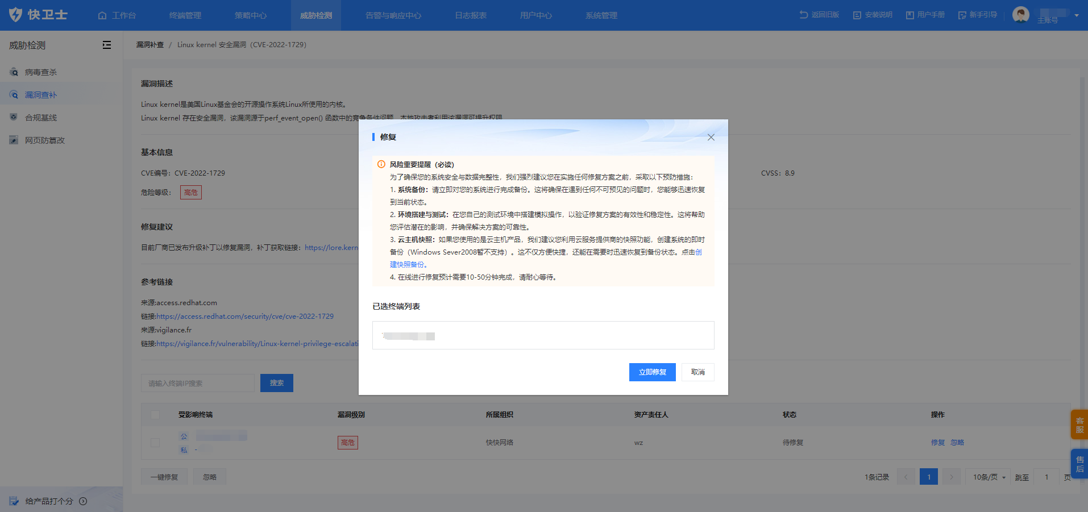Collapse the 威胁检测 sidebar menu icon
This screenshot has height=512, width=1088.
point(106,45)
